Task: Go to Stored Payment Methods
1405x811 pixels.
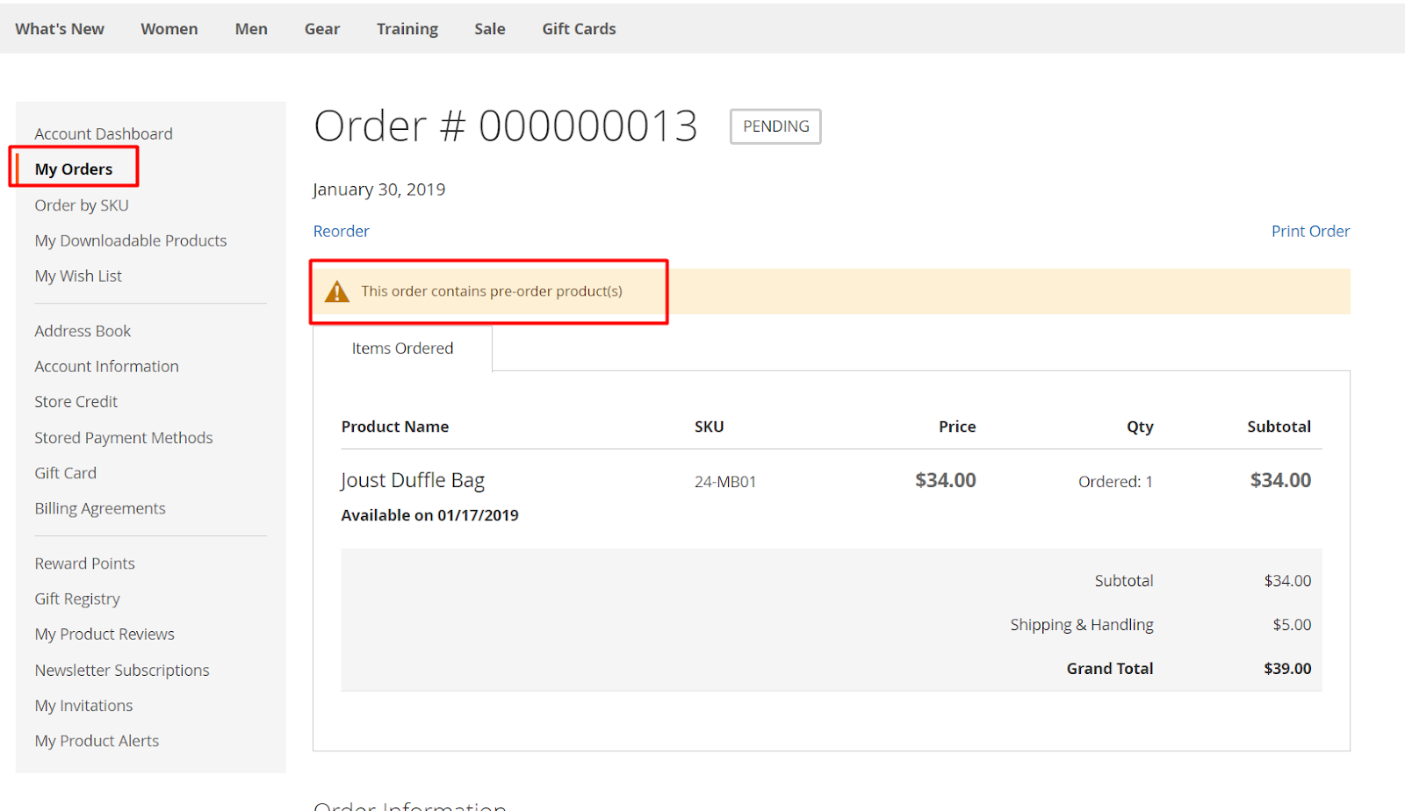Action: point(124,437)
